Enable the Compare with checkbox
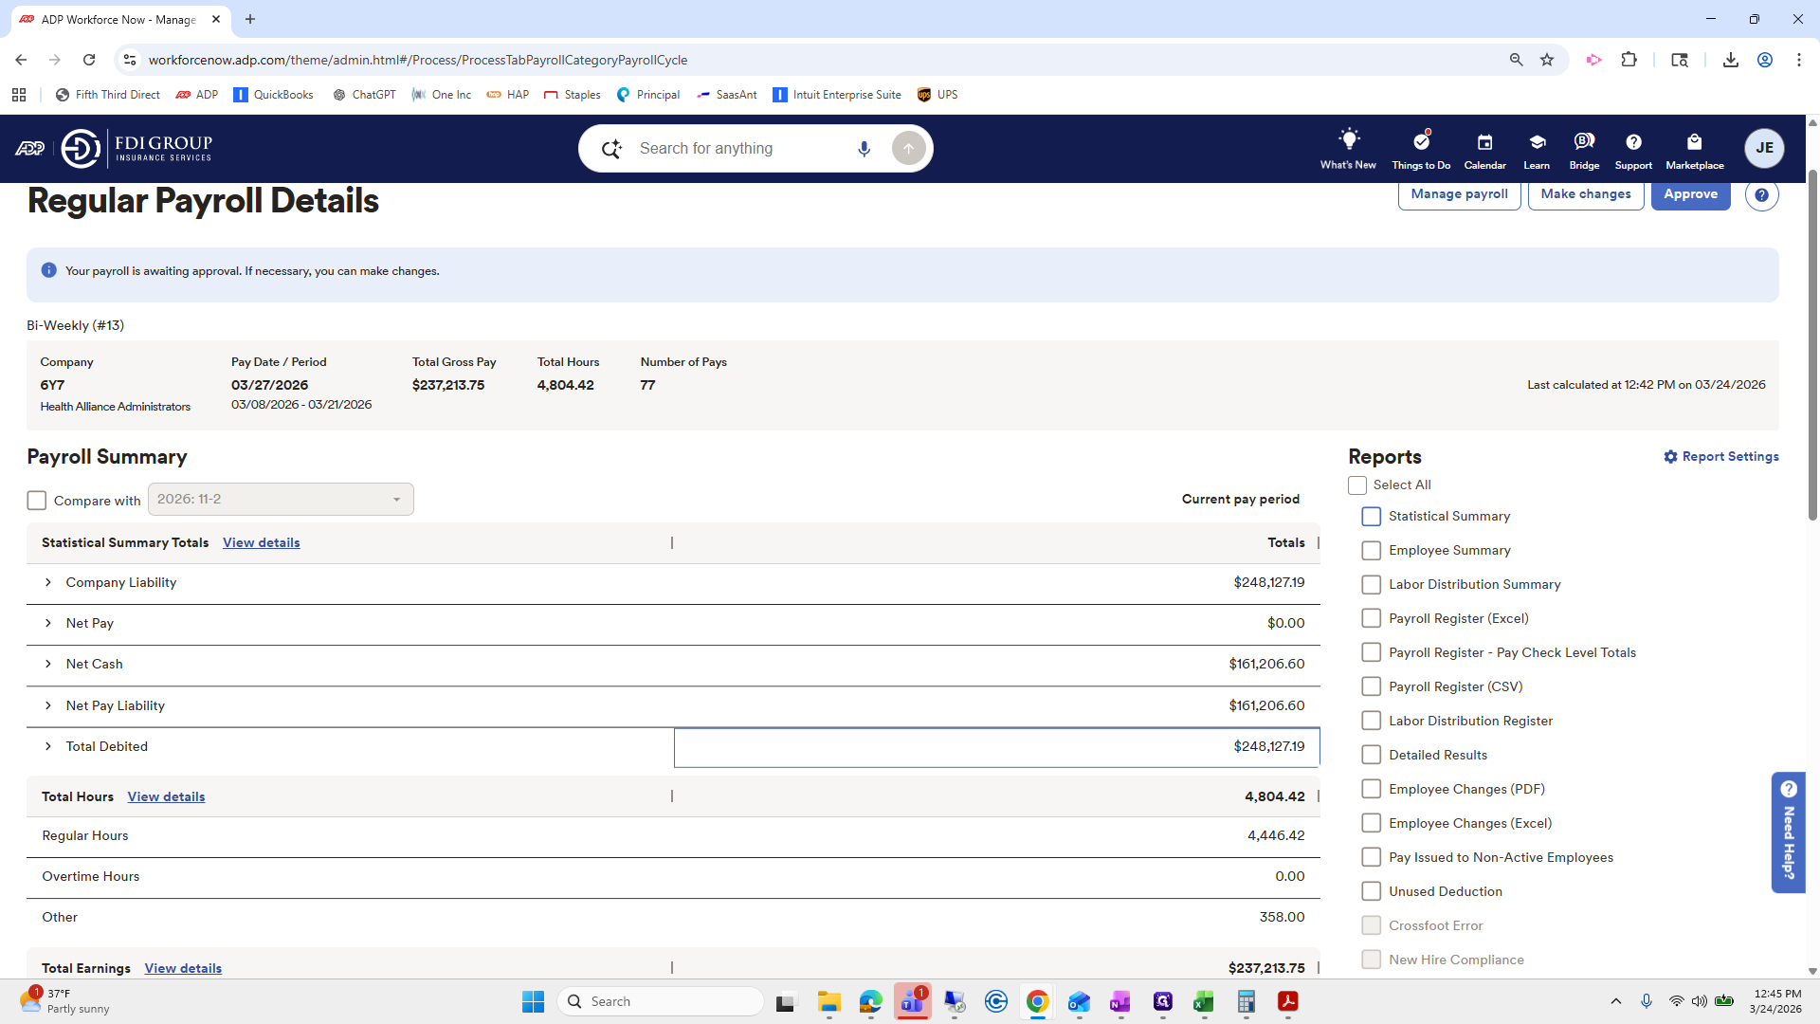This screenshot has width=1820, height=1024. (x=37, y=501)
